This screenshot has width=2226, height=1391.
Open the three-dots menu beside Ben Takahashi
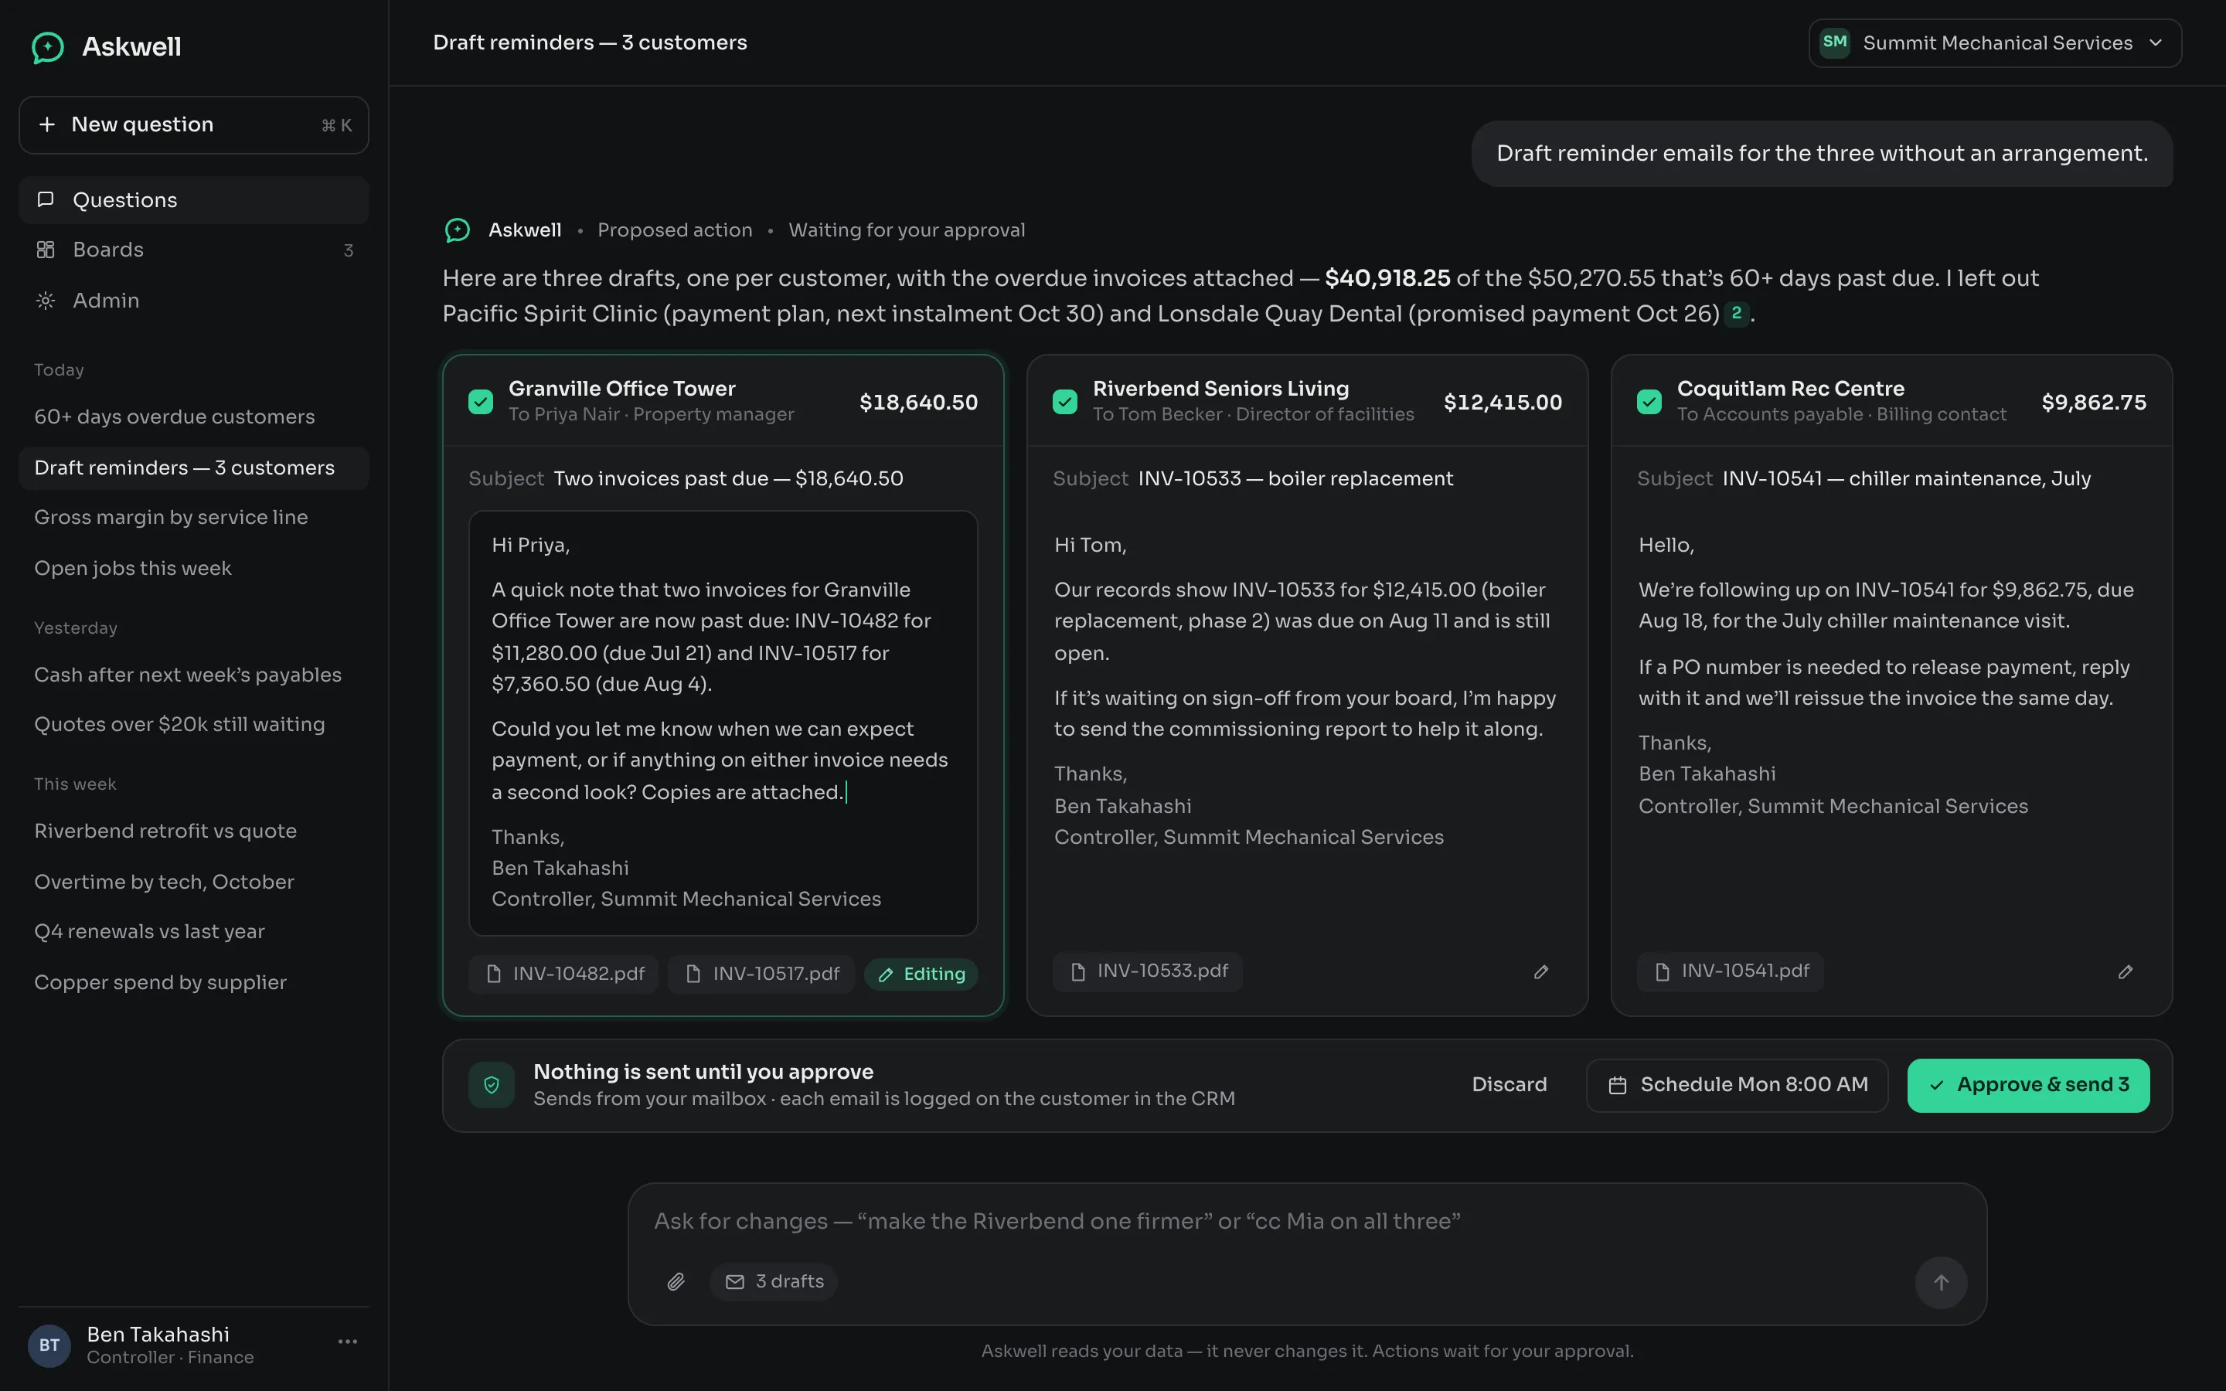[348, 1342]
